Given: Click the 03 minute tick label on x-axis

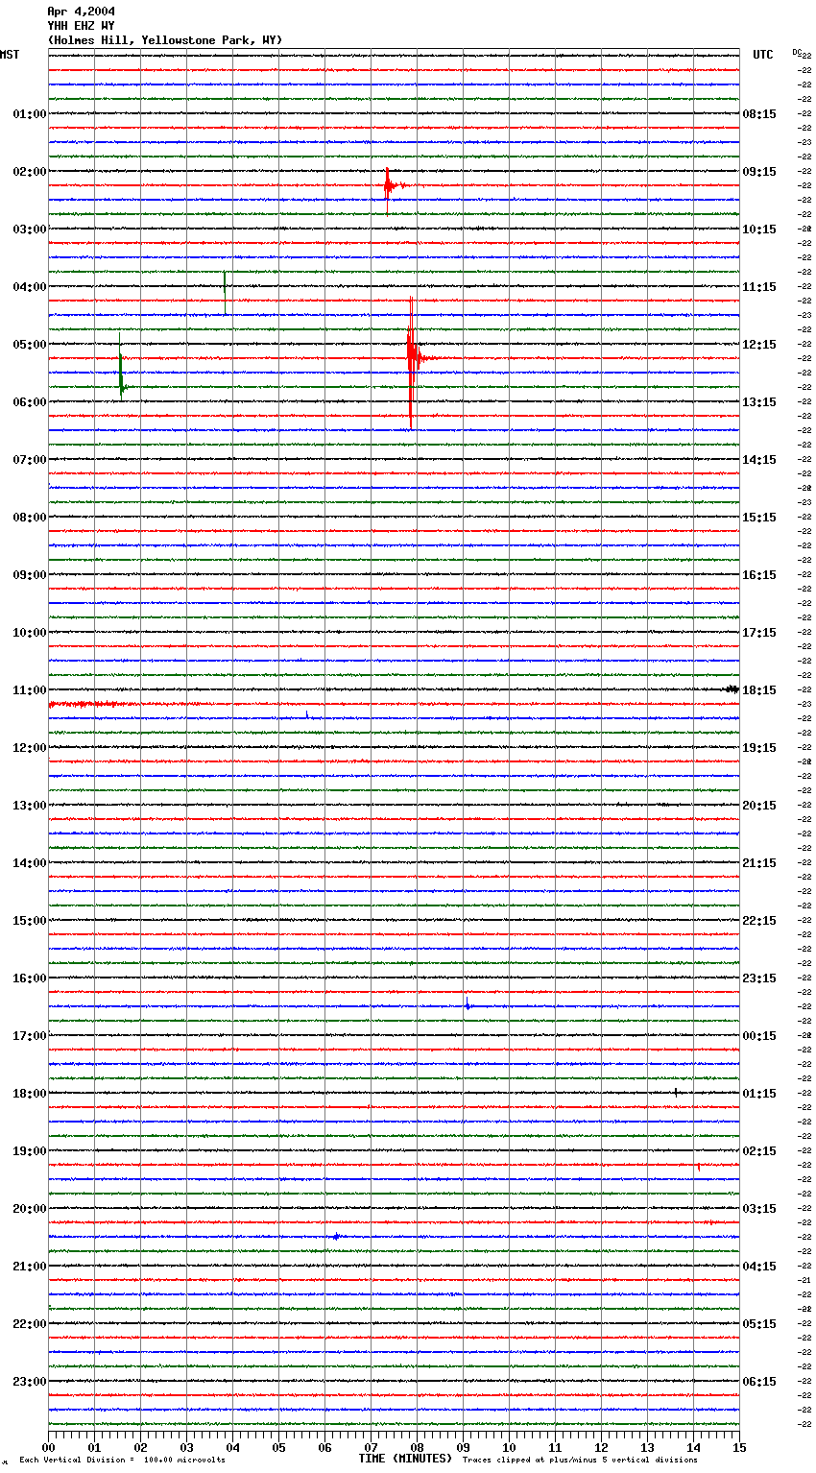Looking at the screenshot, I should tap(186, 1447).
